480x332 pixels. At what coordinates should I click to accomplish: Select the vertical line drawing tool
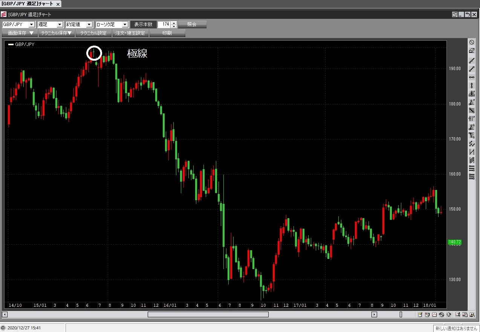[472, 86]
